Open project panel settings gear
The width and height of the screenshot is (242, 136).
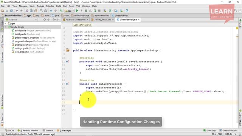point(54,20)
